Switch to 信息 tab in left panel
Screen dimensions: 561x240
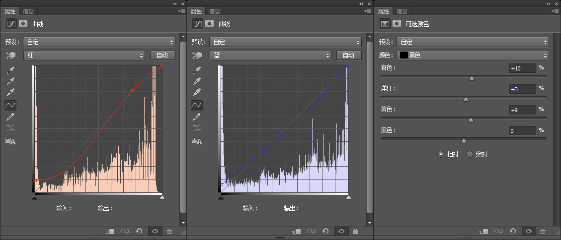click(28, 11)
